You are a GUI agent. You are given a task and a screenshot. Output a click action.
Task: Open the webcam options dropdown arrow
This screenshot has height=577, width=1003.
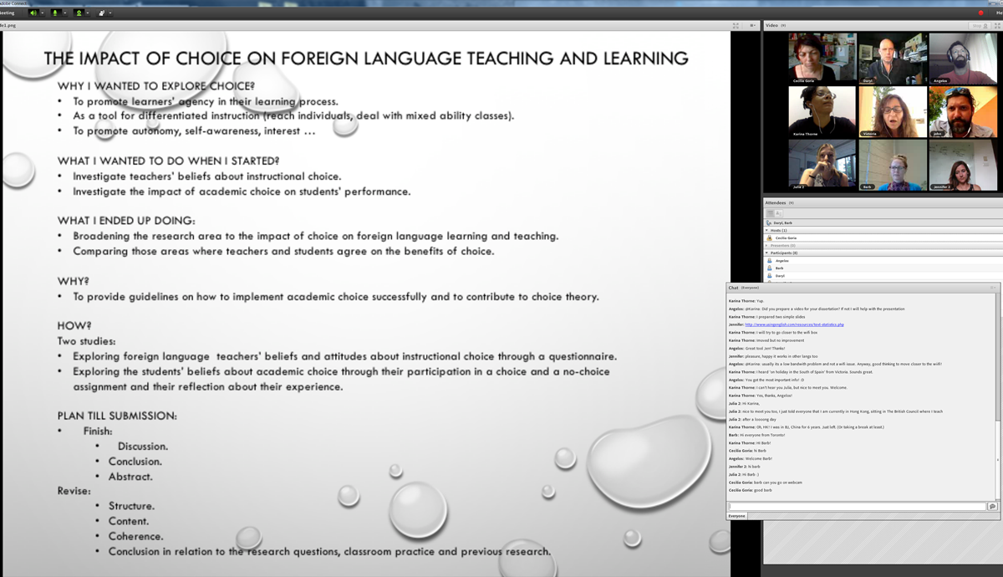(x=88, y=13)
